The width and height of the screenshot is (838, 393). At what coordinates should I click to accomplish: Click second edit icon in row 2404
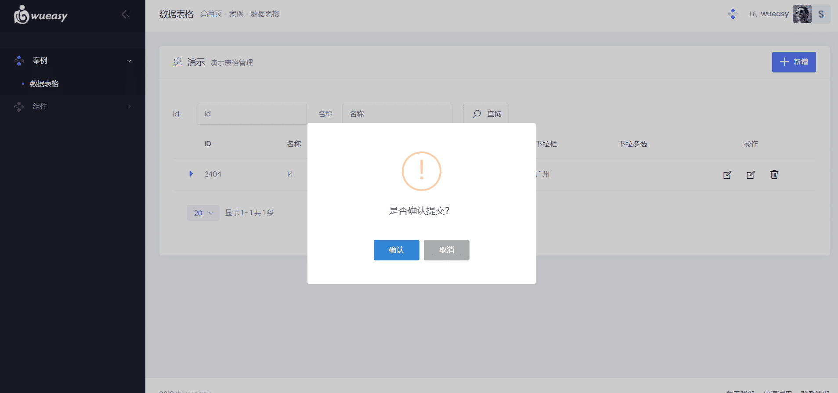tap(751, 175)
